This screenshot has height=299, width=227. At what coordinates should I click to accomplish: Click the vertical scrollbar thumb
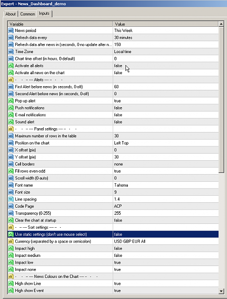(221, 100)
